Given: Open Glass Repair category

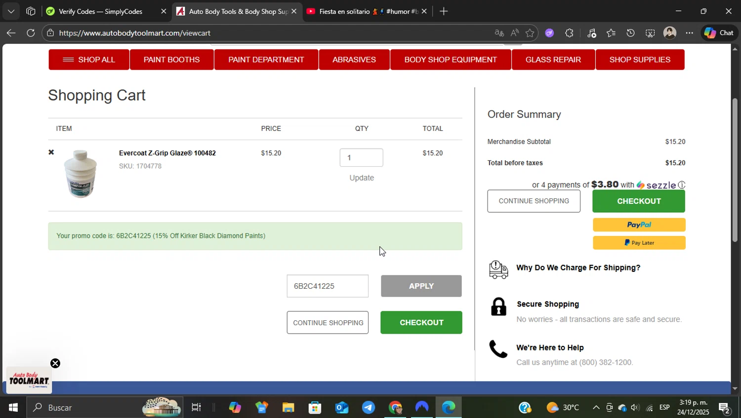Looking at the screenshot, I should point(553,60).
